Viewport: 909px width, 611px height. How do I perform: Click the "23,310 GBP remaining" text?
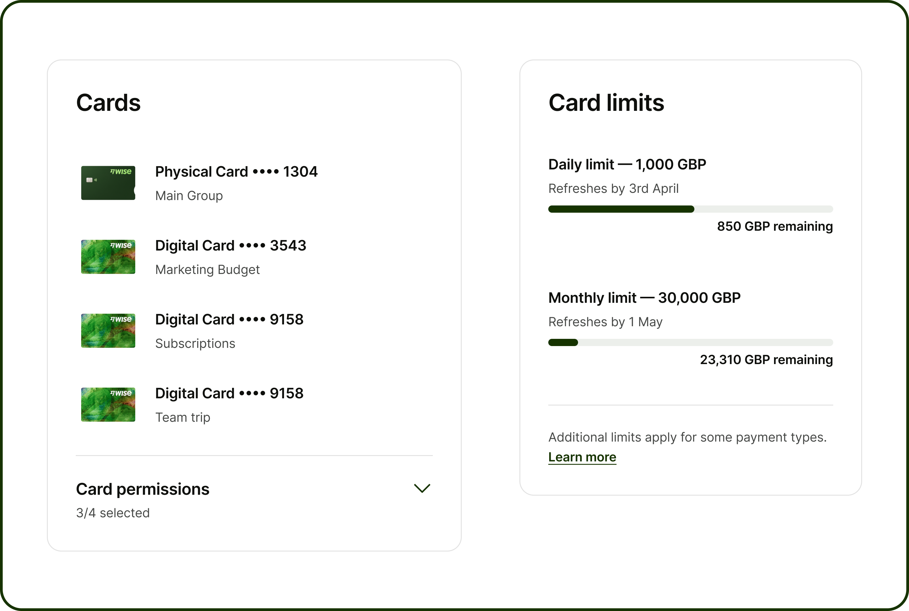[766, 360]
